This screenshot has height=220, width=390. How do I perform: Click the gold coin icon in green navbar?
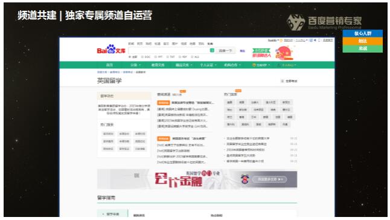pyautogui.click(x=254, y=65)
